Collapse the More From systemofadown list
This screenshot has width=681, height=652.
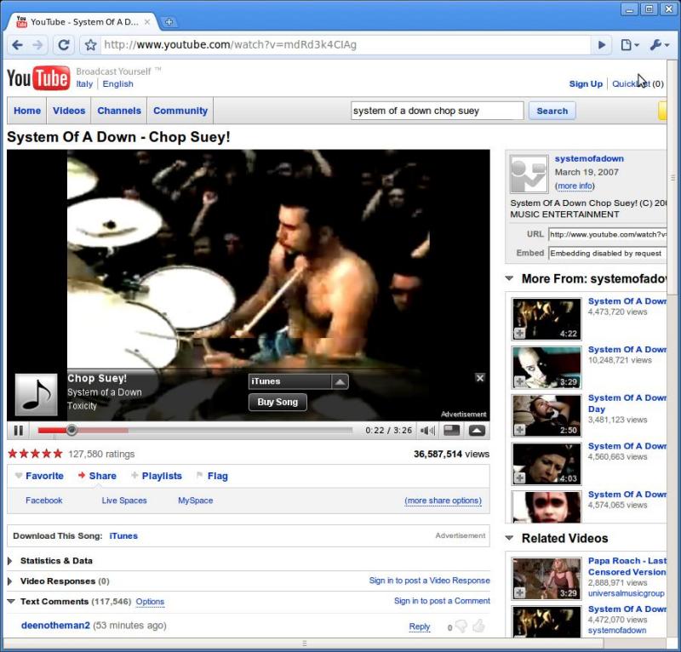pos(509,278)
